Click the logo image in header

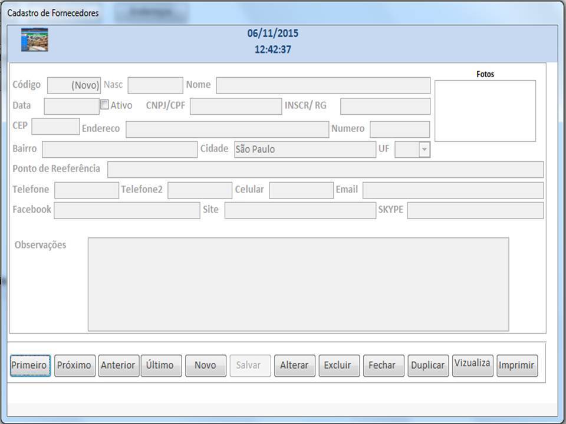pos(34,40)
